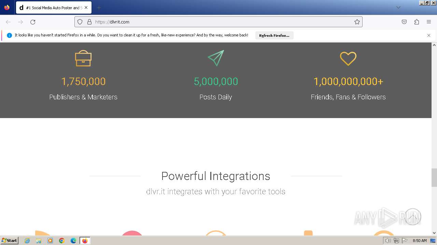Bookmark this page with star icon

pyautogui.click(x=357, y=22)
